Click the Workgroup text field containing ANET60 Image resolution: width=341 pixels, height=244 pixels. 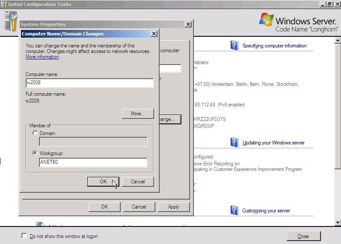[x=93, y=162]
